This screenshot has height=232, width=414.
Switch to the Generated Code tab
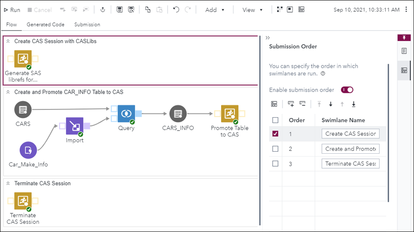45,24
